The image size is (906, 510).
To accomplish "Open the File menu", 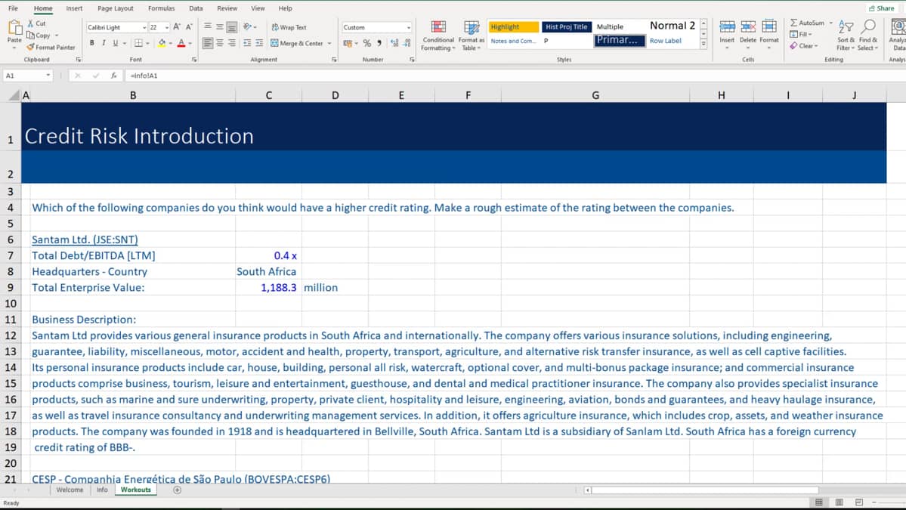I will tap(13, 8).
